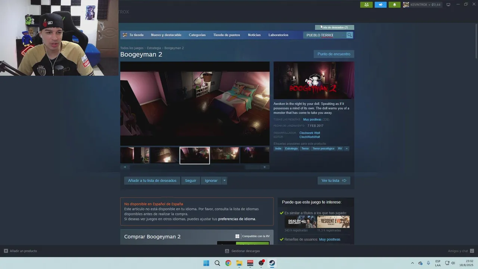Select the fourth thumbnail of bedroom
Viewport: 478px width, 269px height.
point(225,155)
